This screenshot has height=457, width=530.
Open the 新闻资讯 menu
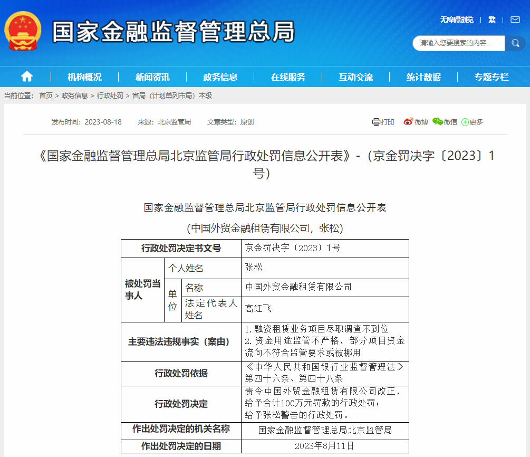coord(152,77)
